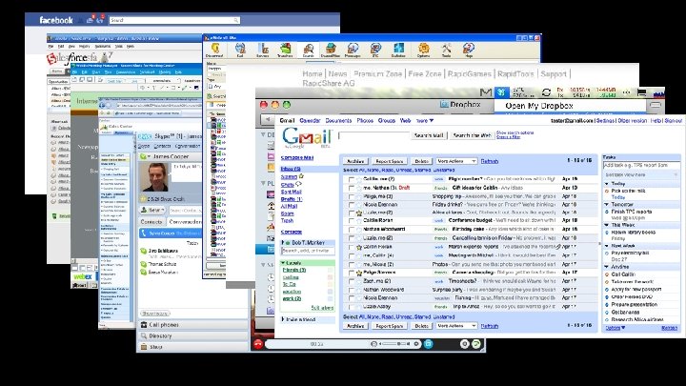Viewport: 686px width, 386px height.
Task: Check the Nicole Brennan Friday drinks email
Action: click(351, 205)
